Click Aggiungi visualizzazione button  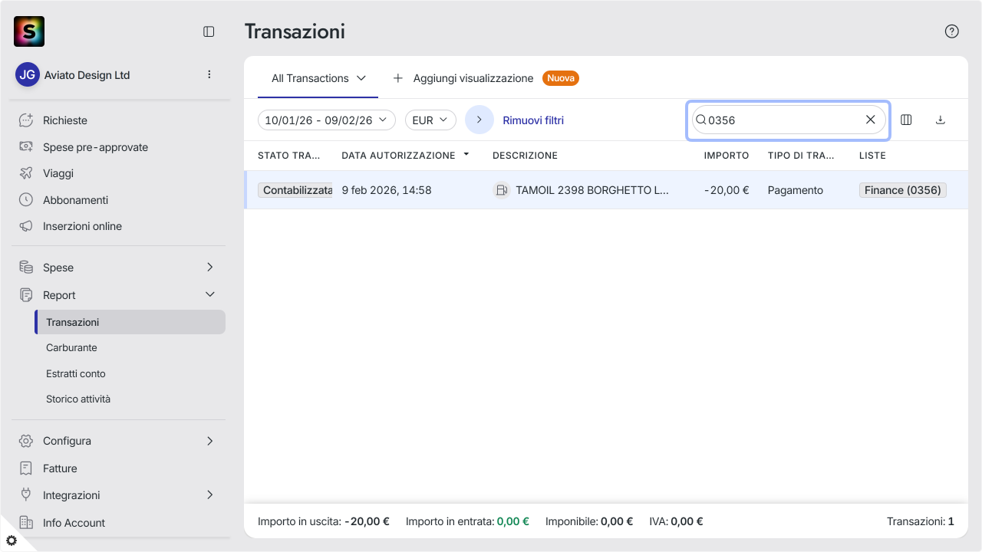coord(473,78)
